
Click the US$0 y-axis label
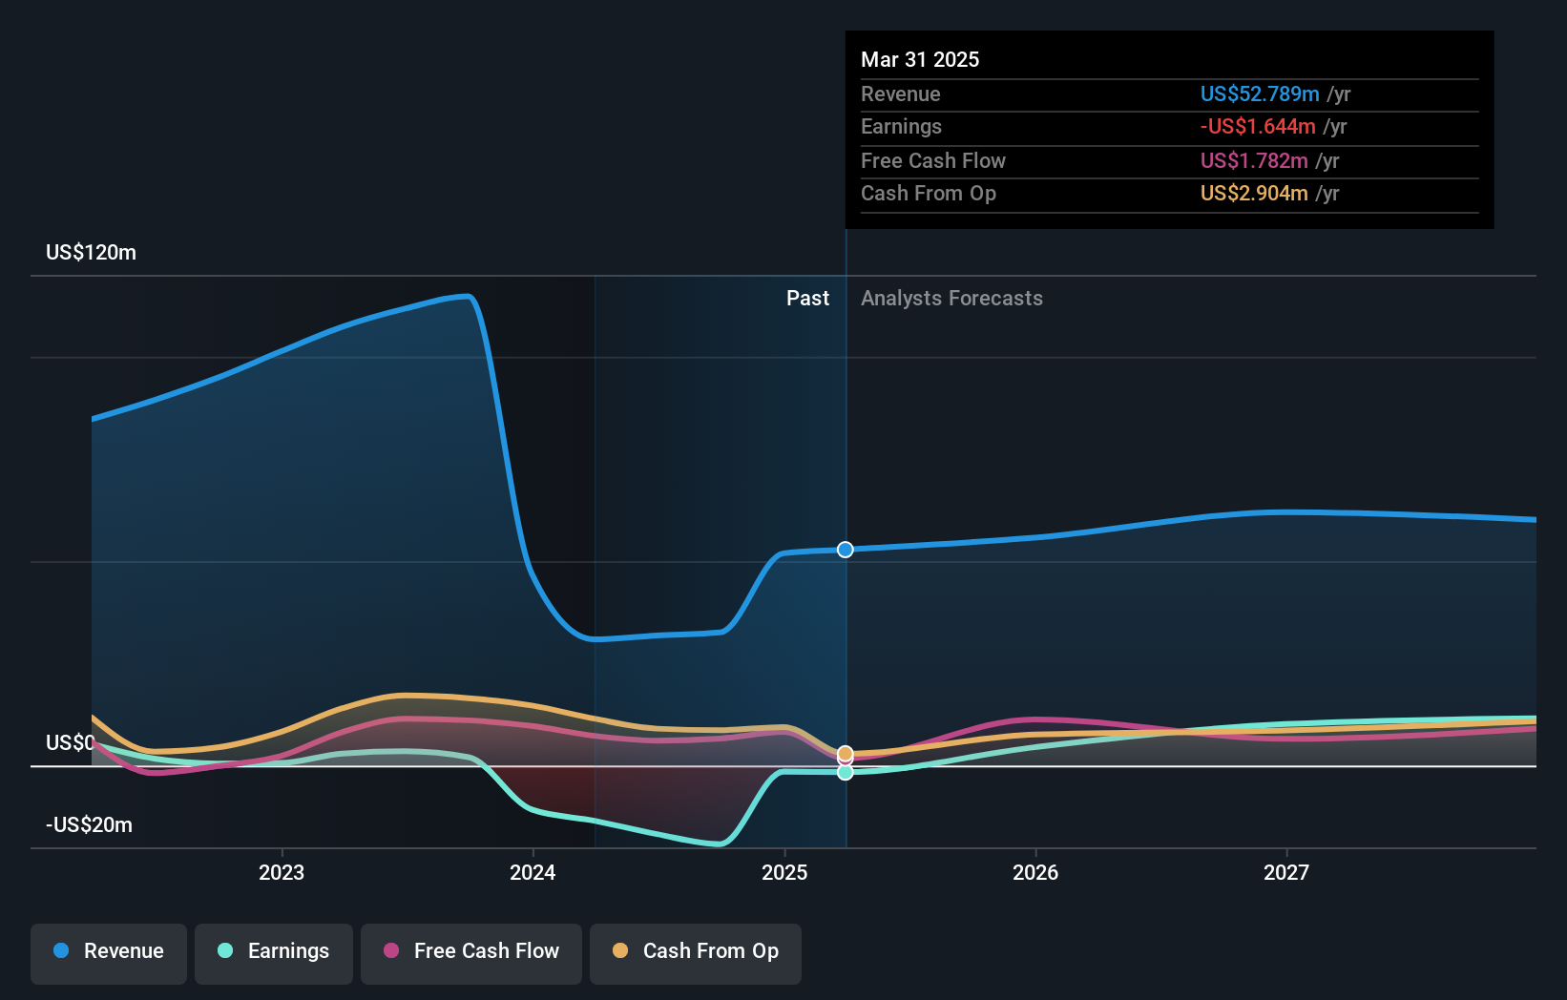coord(71,743)
